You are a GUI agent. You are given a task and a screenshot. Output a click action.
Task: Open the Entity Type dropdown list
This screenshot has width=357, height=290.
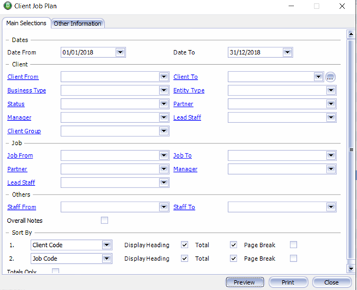coord(331,91)
